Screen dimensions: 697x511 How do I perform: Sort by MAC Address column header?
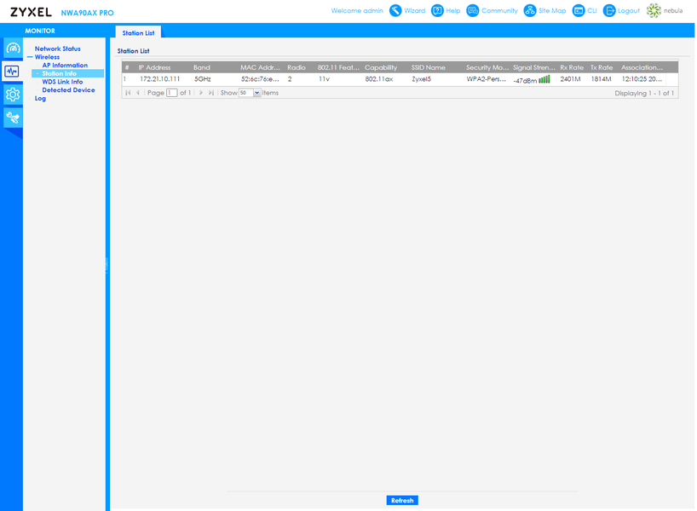261,67
